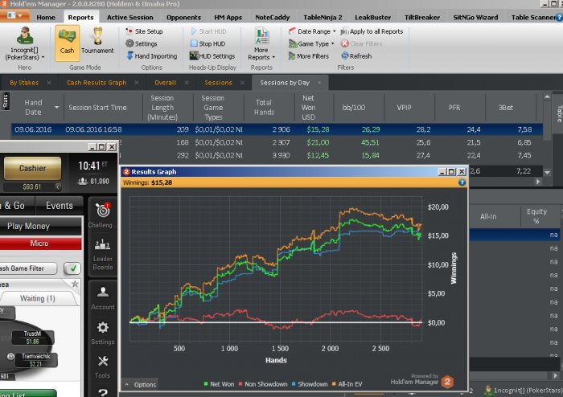
Task: Open PokerStars Tools wrench icon
Action: (x=103, y=366)
